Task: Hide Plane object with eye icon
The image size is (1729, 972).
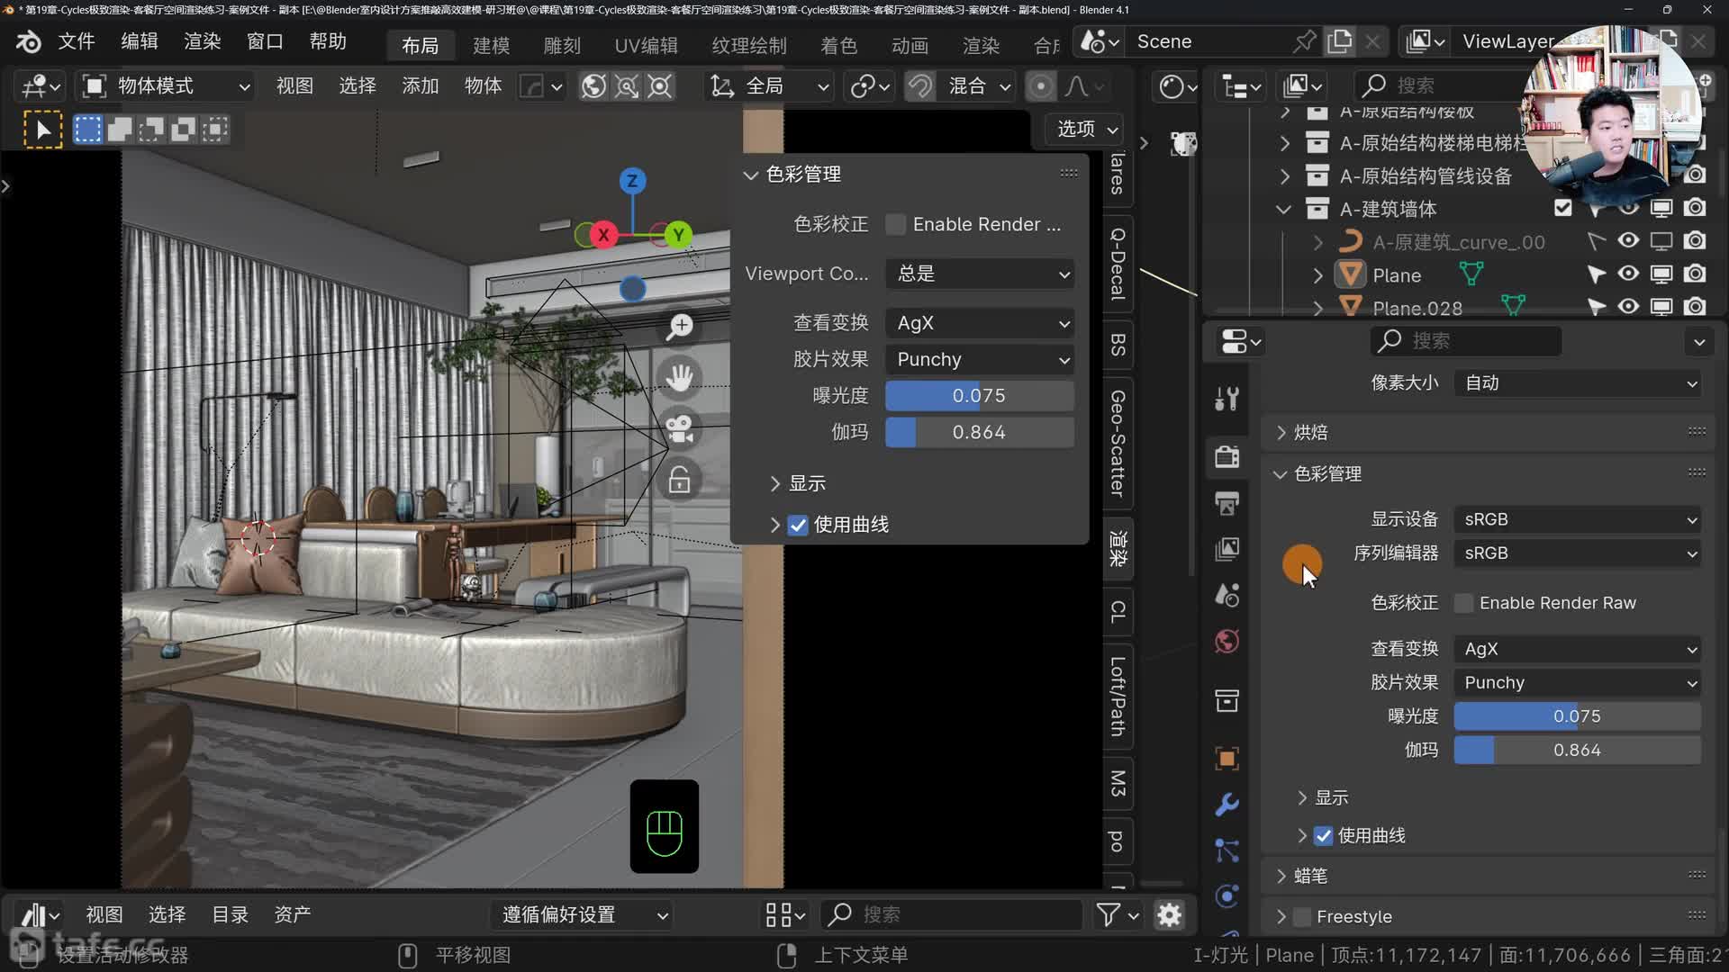Action: click(1628, 274)
